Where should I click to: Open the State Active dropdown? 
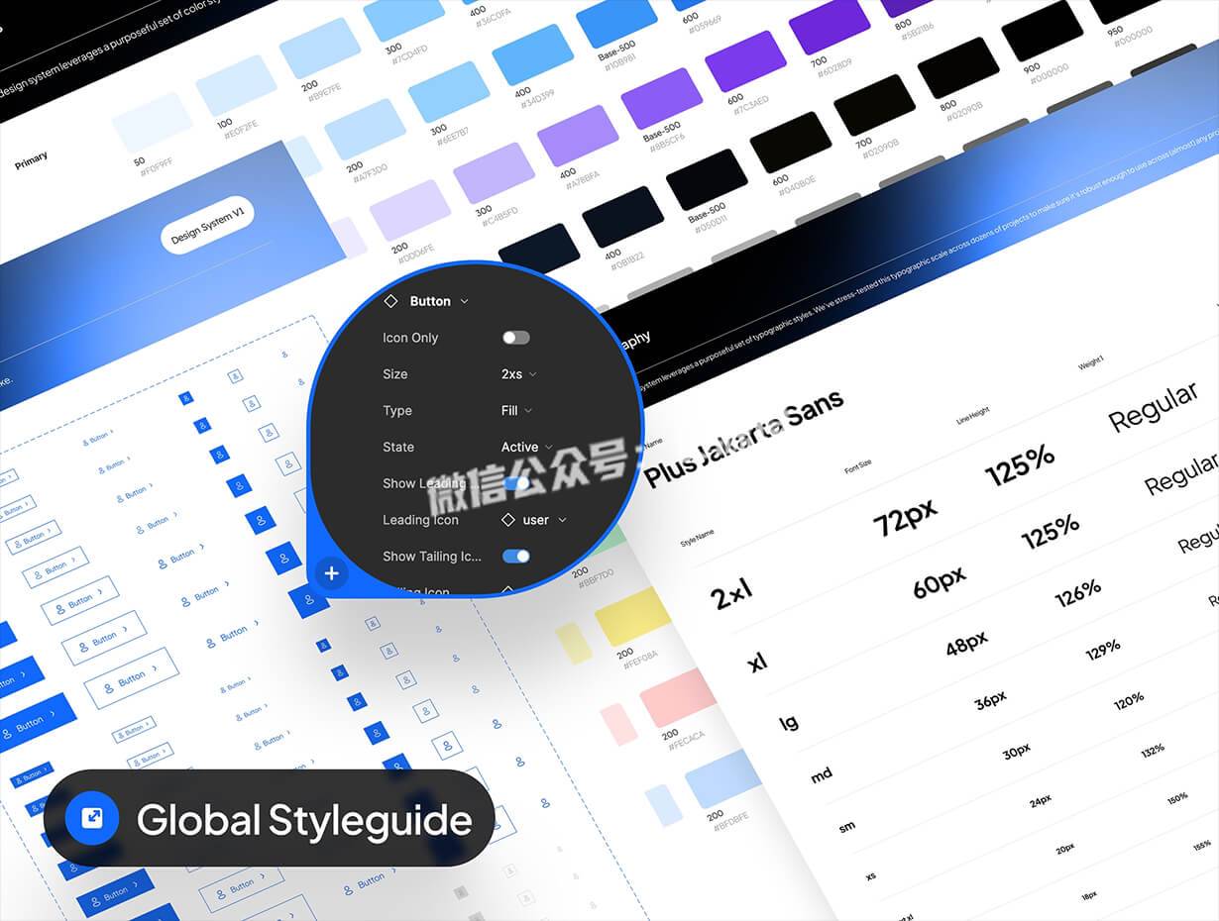[527, 448]
